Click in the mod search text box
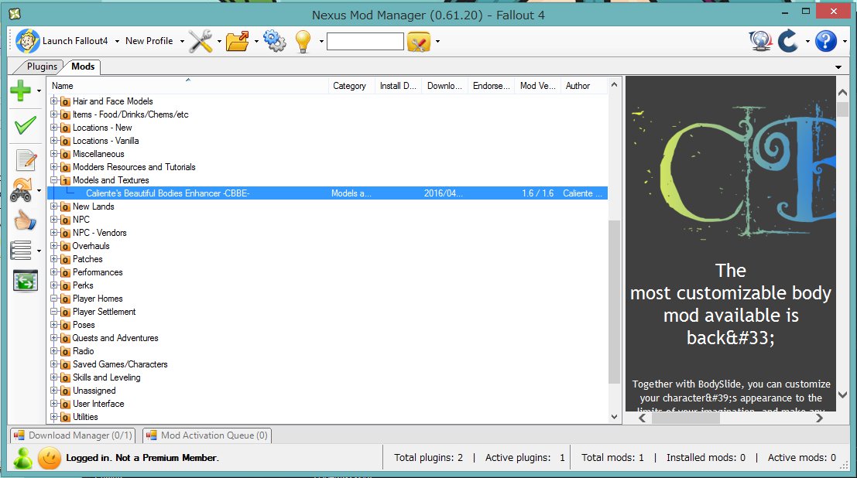This screenshot has width=857, height=478. 365,42
